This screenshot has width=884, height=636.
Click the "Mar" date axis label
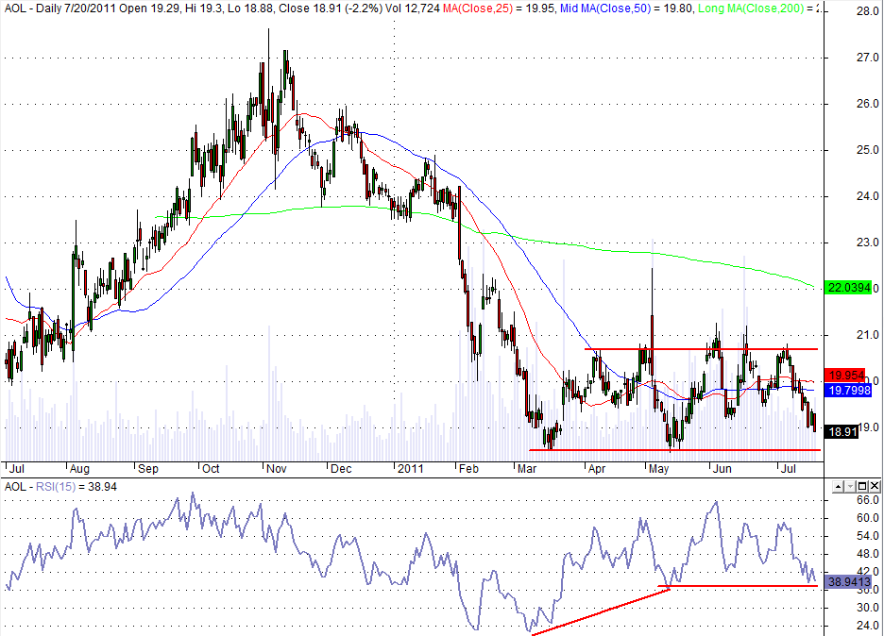click(527, 469)
